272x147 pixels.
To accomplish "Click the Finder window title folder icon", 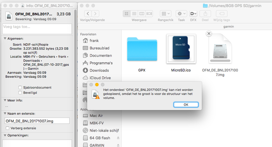I will (205, 6).
